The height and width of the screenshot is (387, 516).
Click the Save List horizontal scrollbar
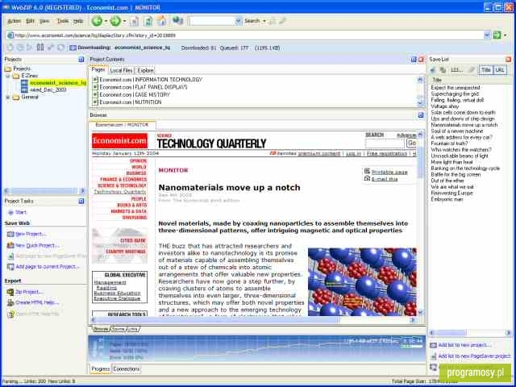(471, 333)
